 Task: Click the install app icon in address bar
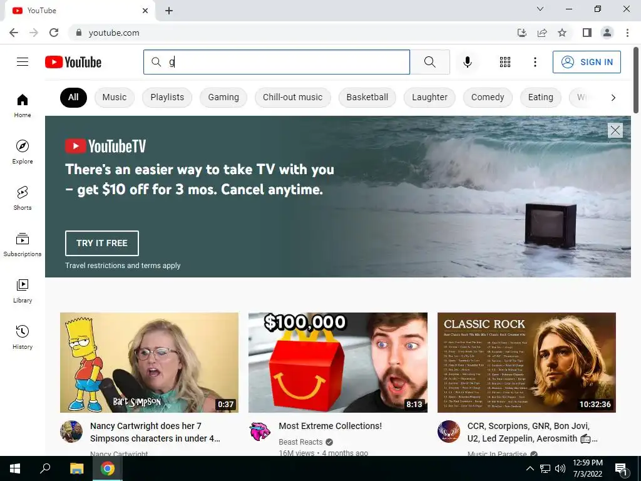[x=522, y=33]
